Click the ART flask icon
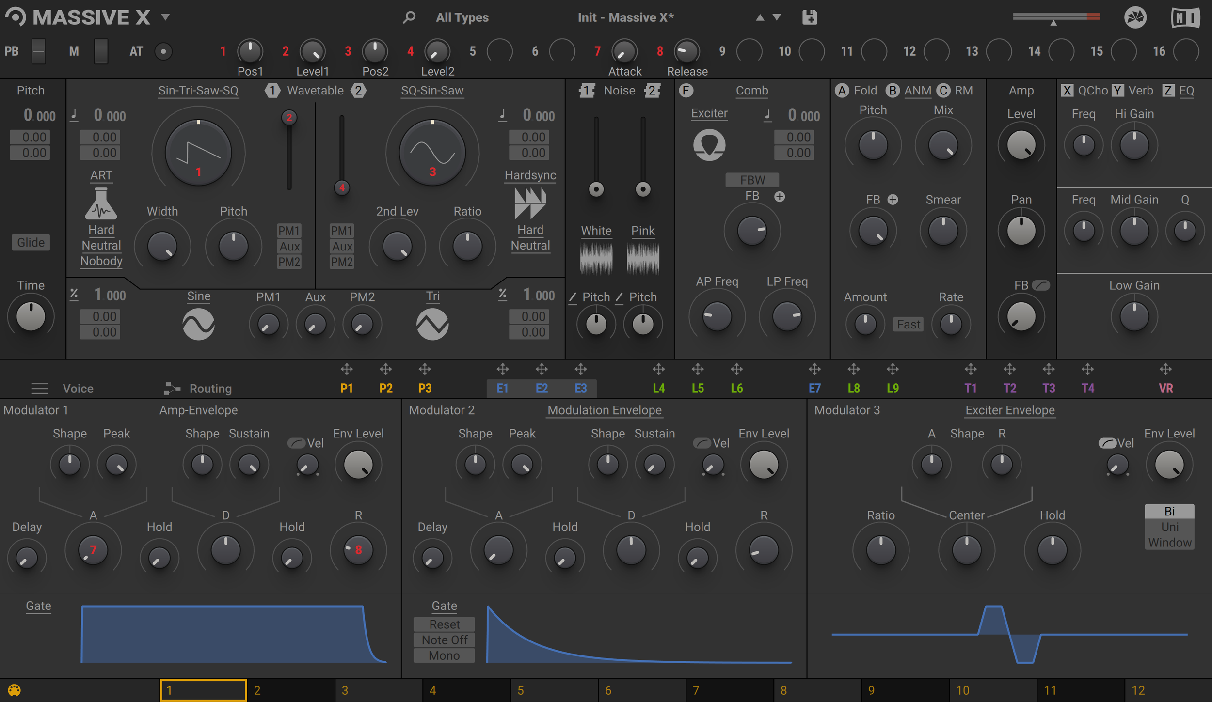 click(x=101, y=204)
